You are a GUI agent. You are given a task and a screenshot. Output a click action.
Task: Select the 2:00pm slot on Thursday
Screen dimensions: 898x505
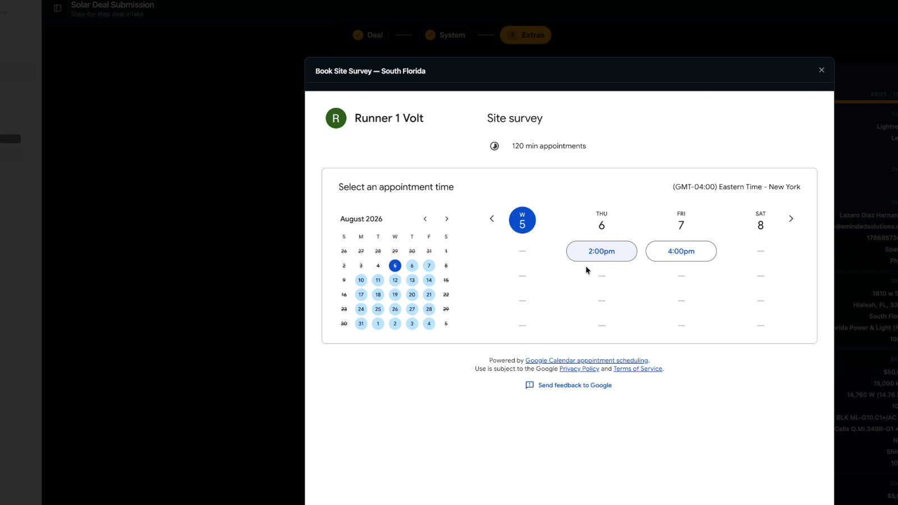click(602, 251)
